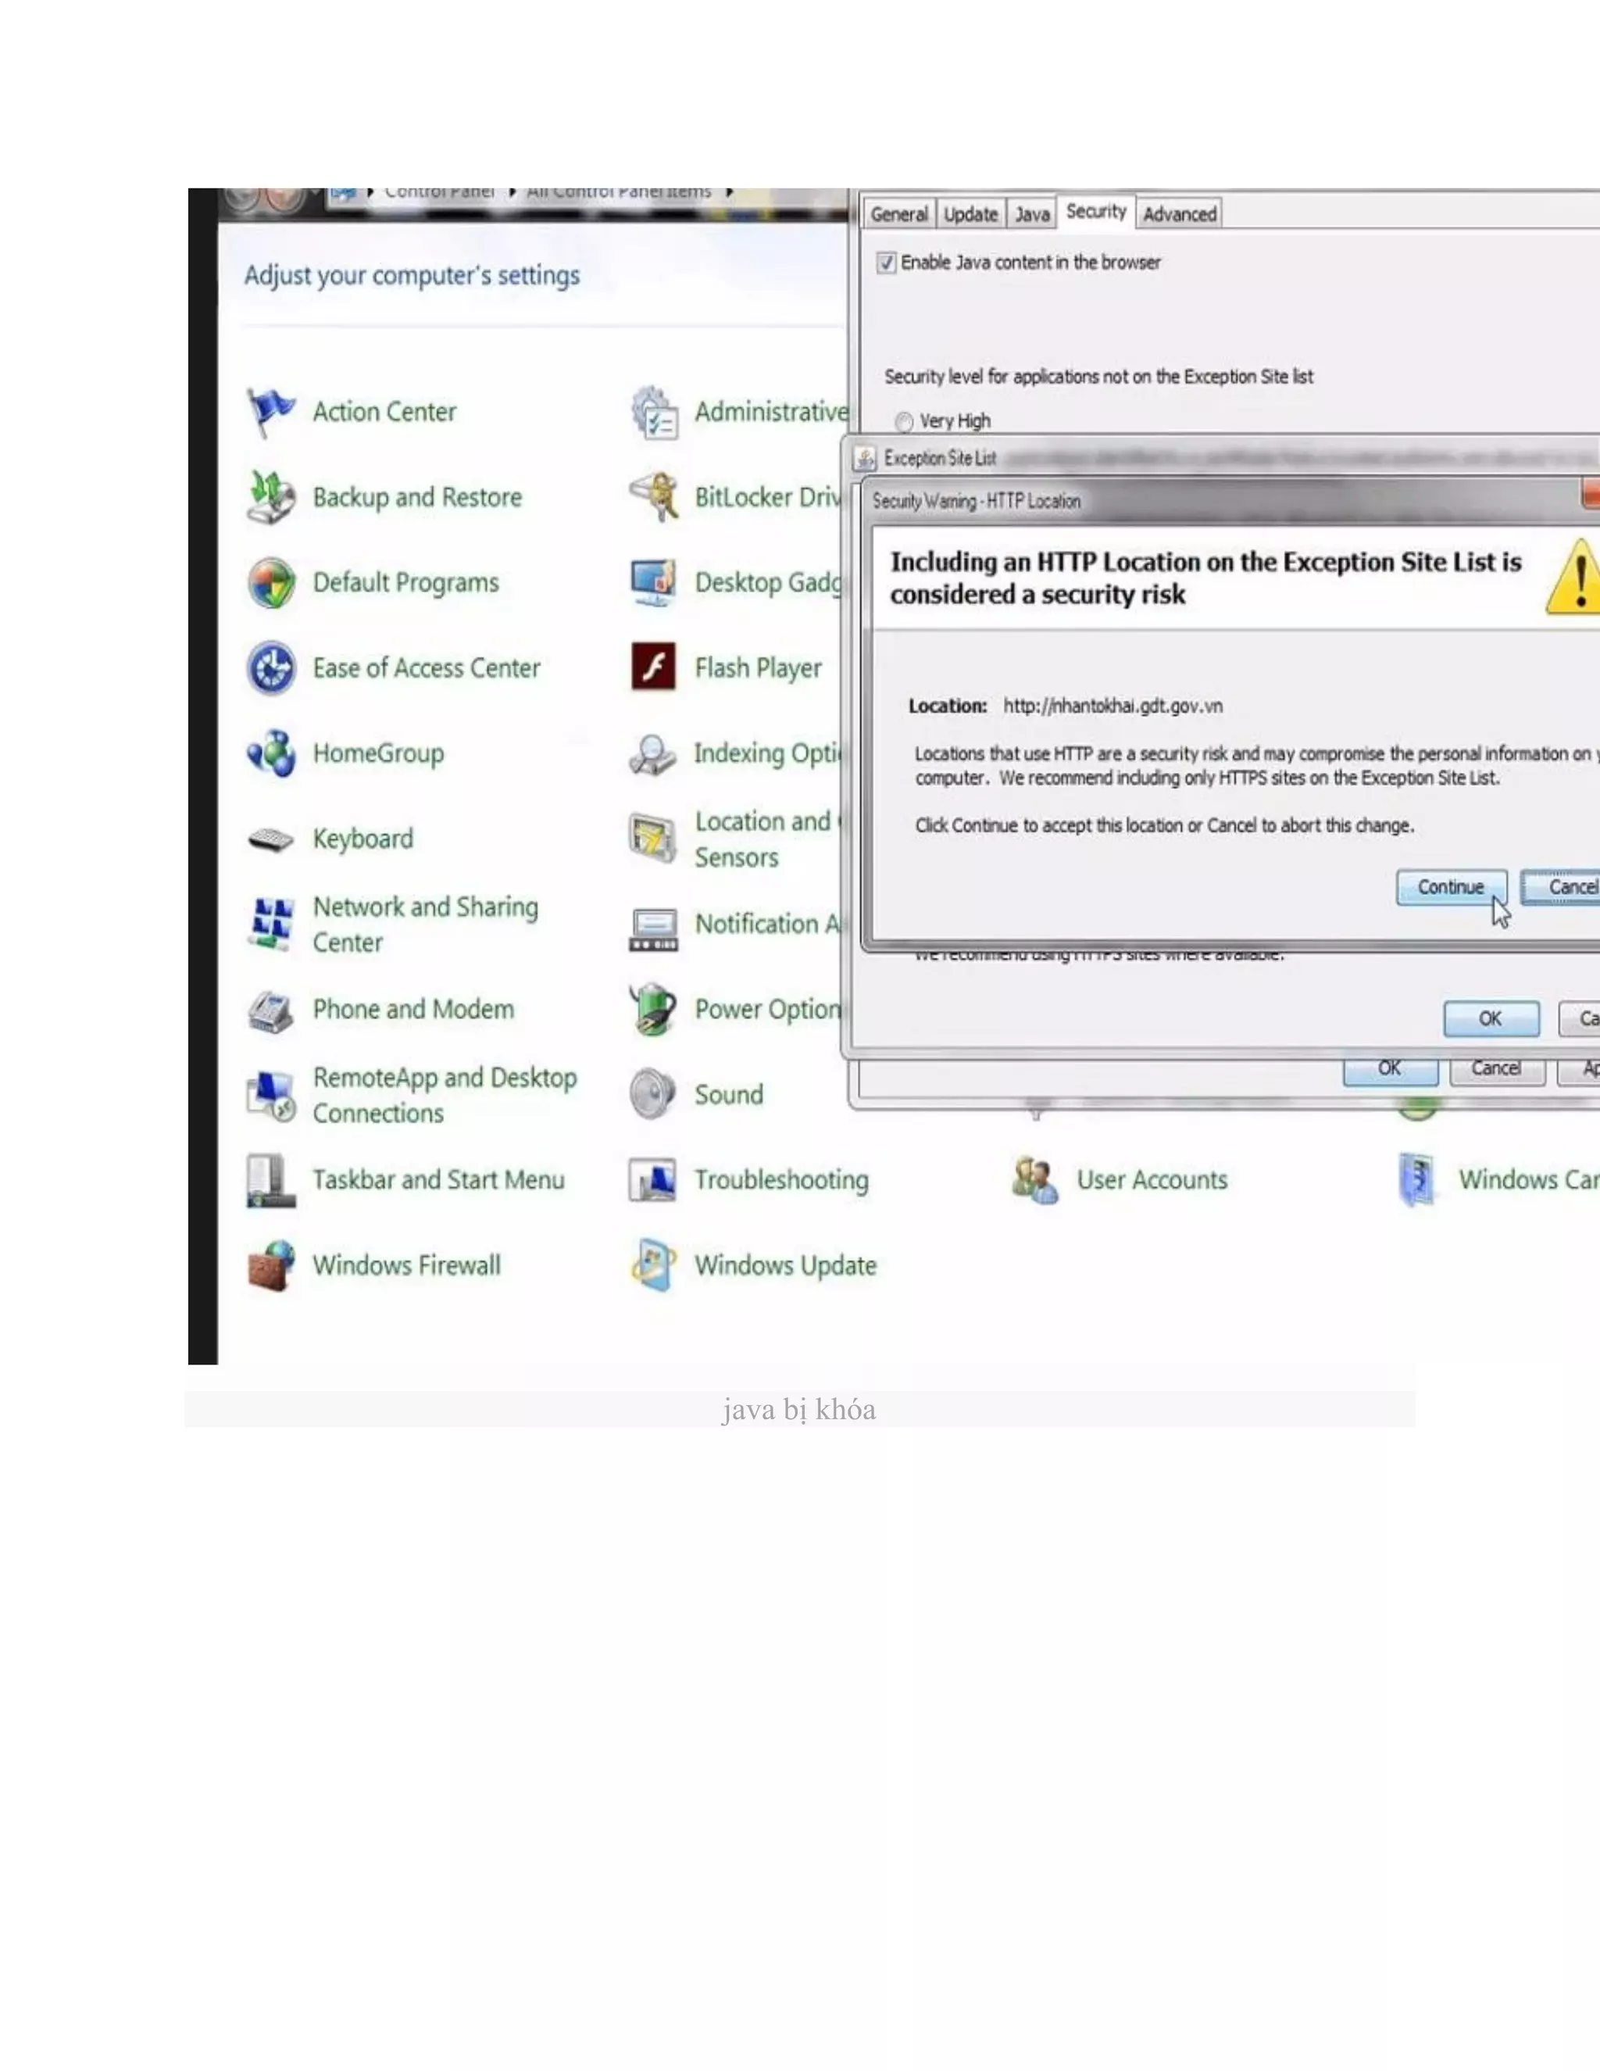The width and height of the screenshot is (1600, 2071).
Task: Open the Keyboard icon
Action: [x=270, y=839]
